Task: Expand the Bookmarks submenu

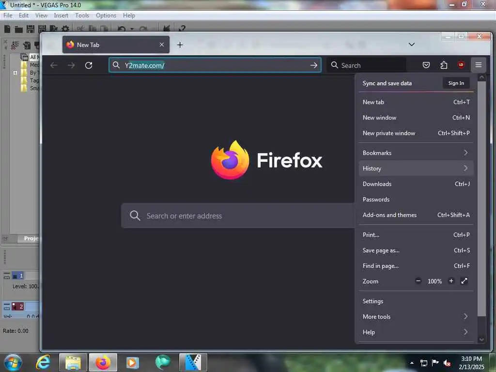Action: pyautogui.click(x=416, y=153)
